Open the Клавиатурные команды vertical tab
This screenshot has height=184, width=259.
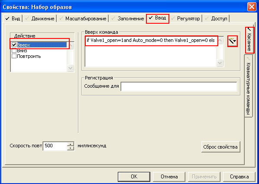[249, 86]
